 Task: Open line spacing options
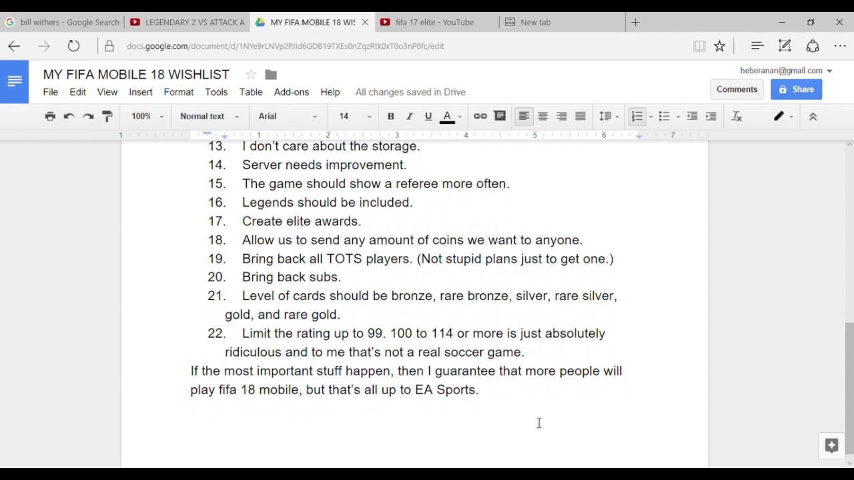pos(608,116)
